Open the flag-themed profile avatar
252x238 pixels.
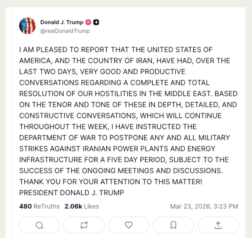27,26
